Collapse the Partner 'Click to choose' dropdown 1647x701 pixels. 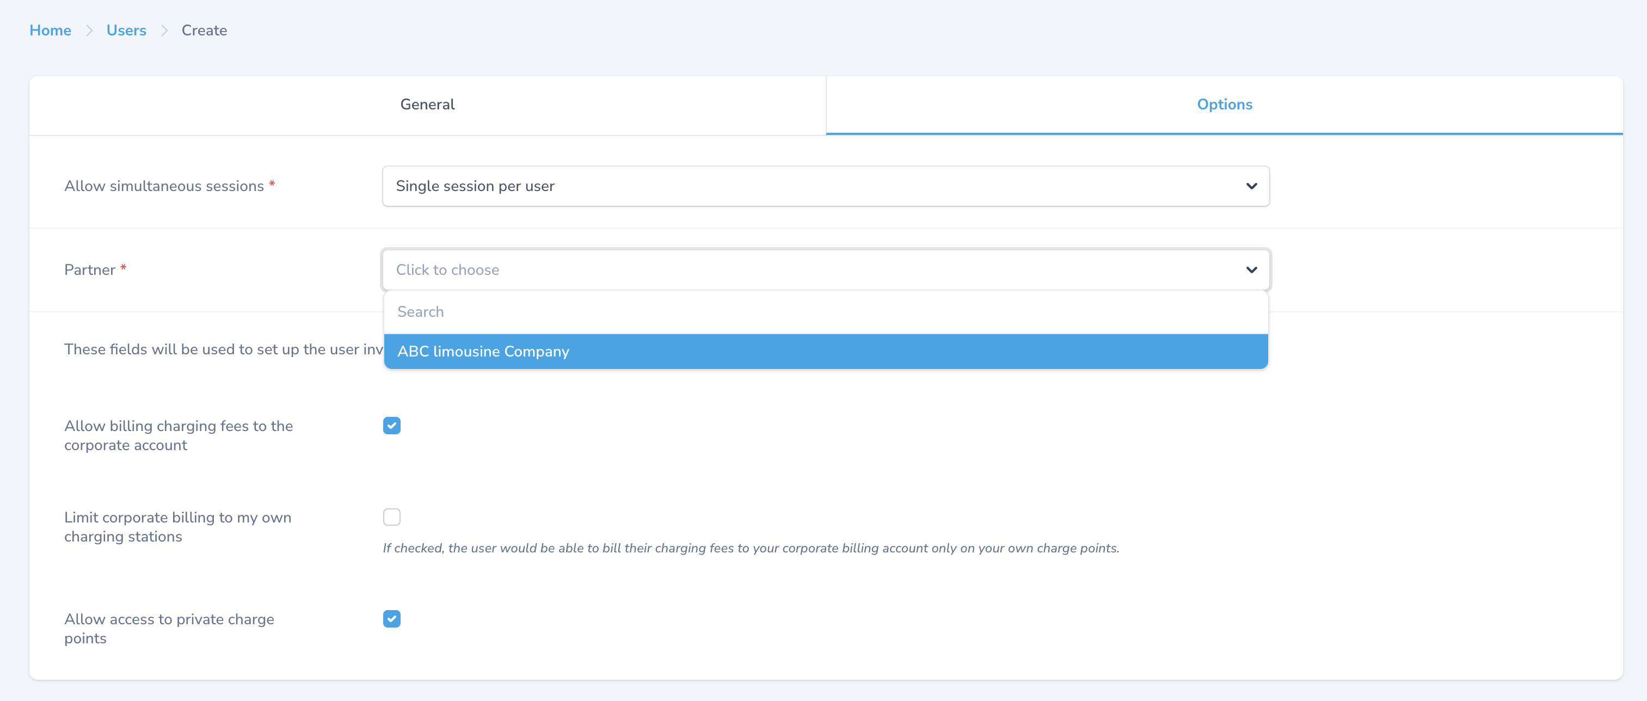click(825, 270)
